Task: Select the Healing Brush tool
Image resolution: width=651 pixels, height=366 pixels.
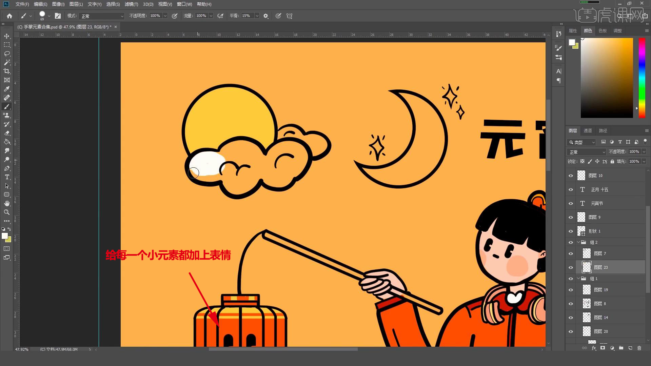Action: point(7,98)
